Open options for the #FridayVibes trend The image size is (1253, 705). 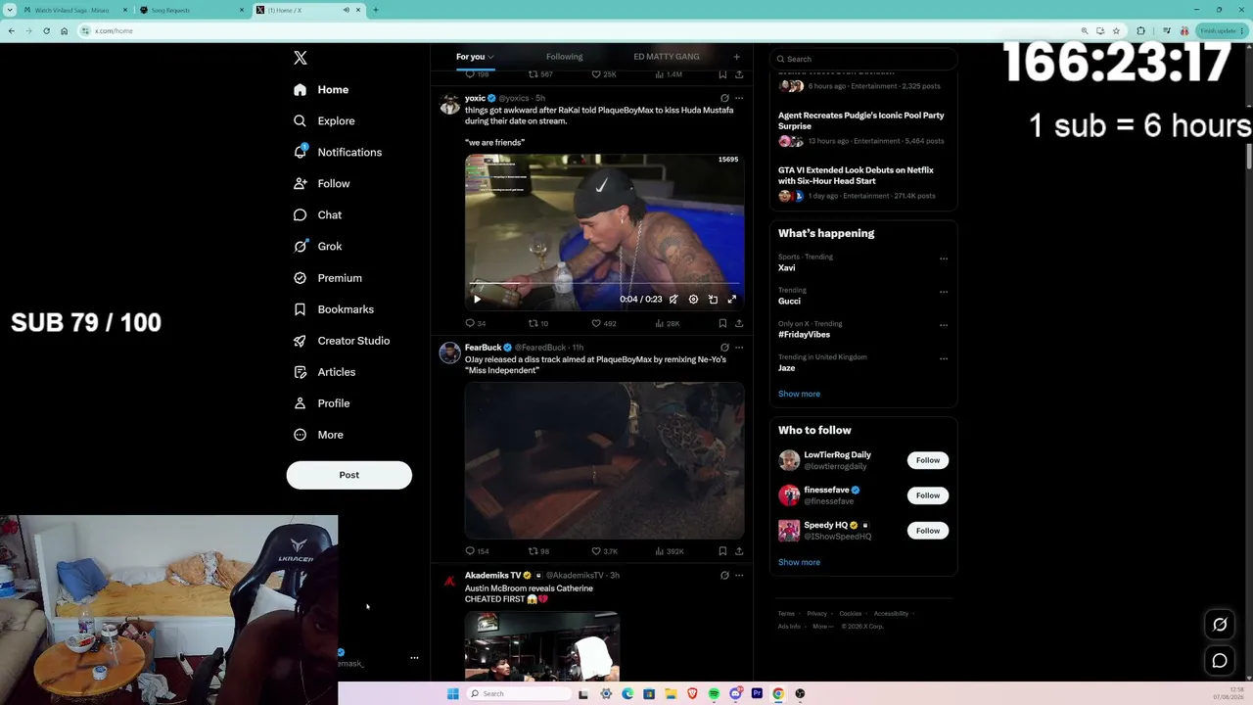[x=944, y=325]
